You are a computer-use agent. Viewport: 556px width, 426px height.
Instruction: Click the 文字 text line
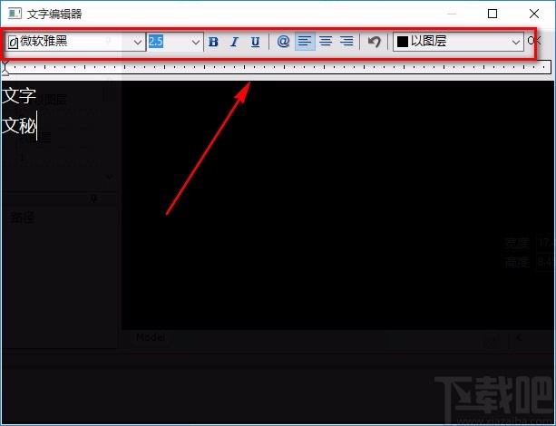click(x=19, y=96)
